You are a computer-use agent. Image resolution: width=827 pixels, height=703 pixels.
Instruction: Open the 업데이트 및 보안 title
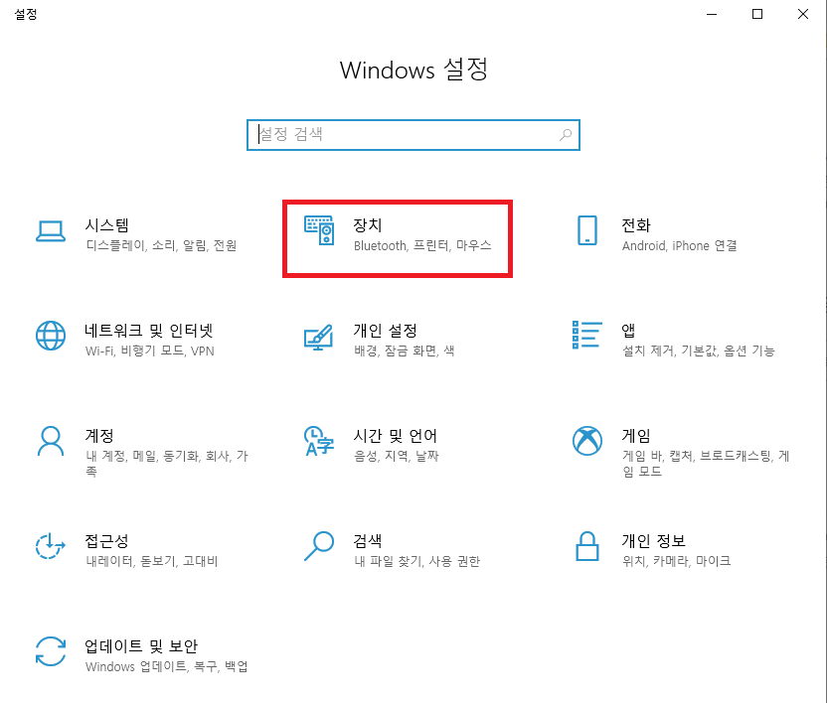(141, 646)
